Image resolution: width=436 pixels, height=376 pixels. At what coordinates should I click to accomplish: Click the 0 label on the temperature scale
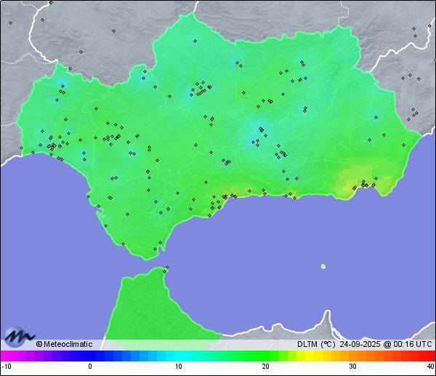point(90,366)
